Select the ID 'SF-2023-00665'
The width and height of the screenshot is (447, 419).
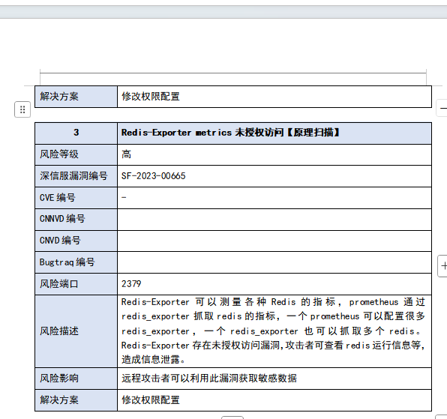pos(153,176)
